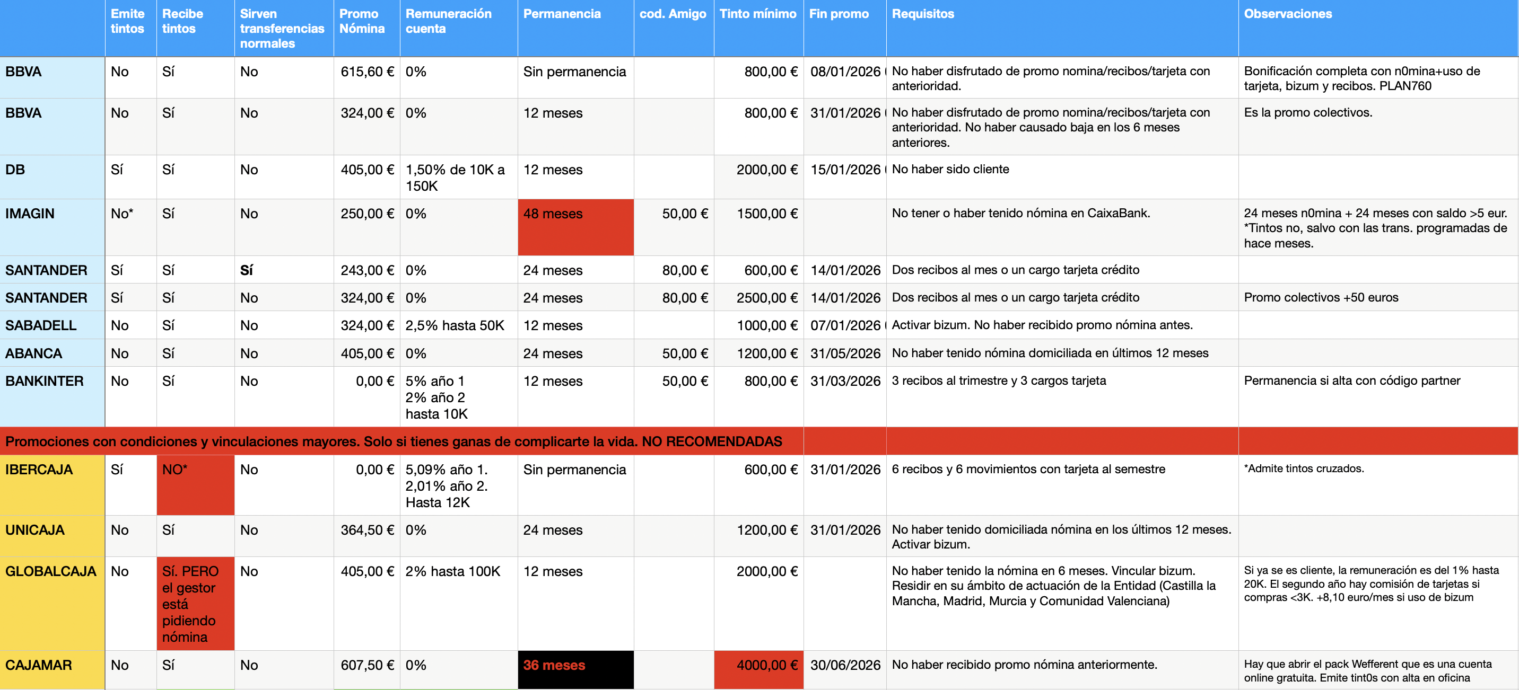Screen dimensions: 1519x690
Task: Click the bold 'Sí' in SANTANDER row
Action: click(x=247, y=270)
